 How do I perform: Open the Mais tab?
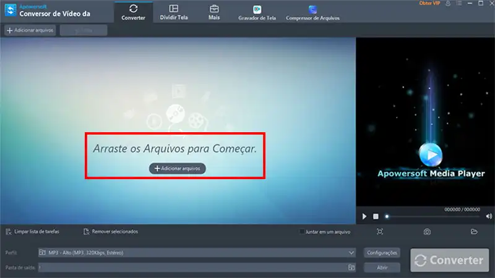214,12
